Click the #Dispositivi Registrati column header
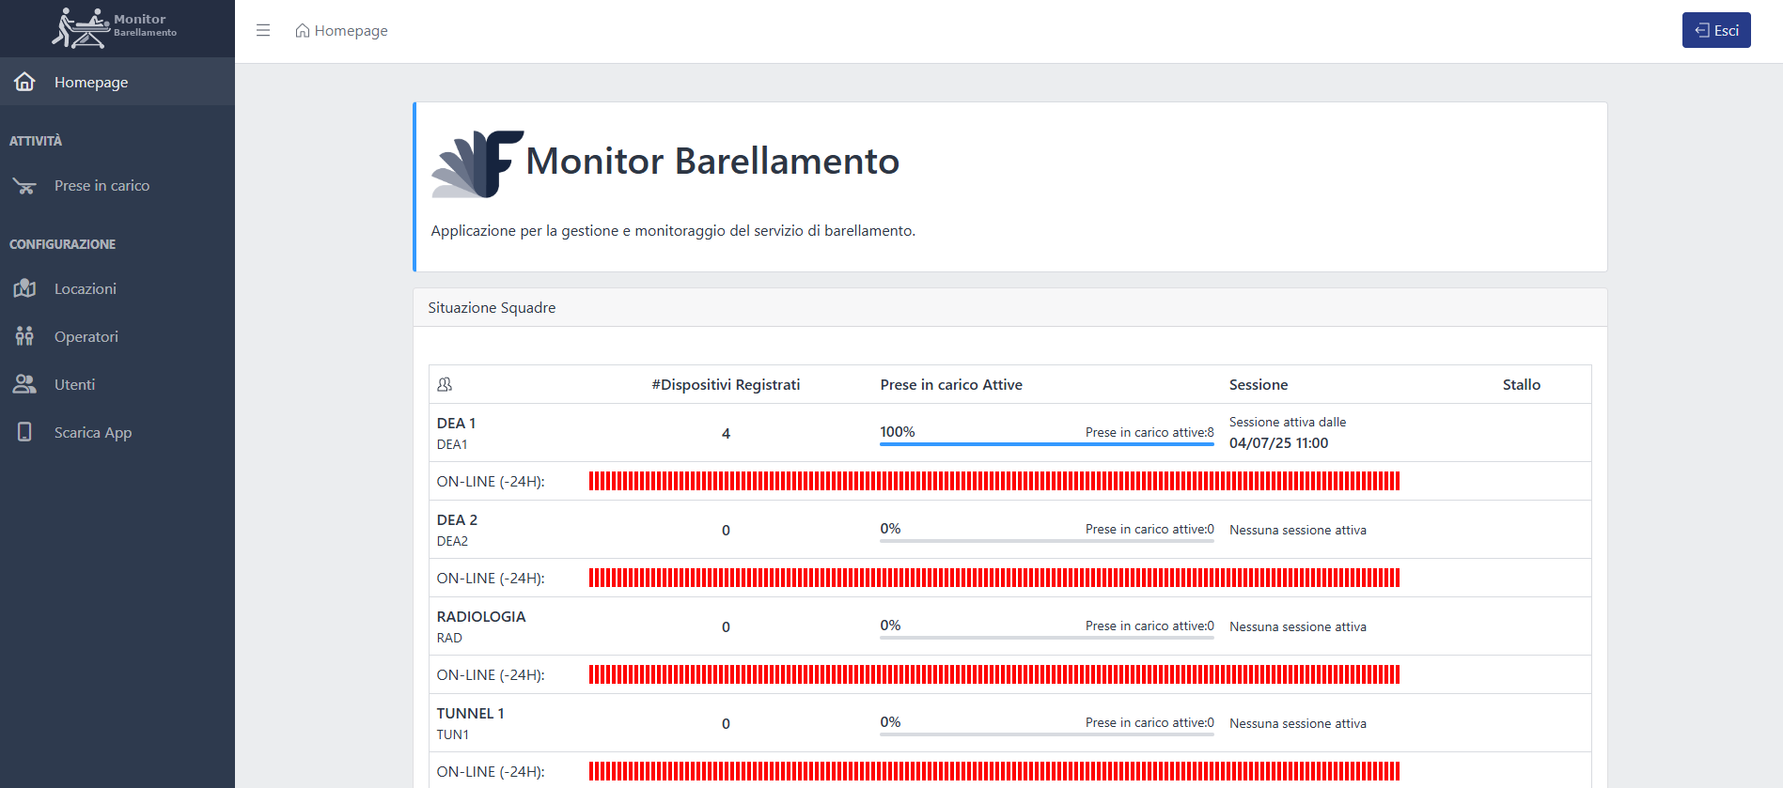The image size is (1783, 788). (x=726, y=385)
